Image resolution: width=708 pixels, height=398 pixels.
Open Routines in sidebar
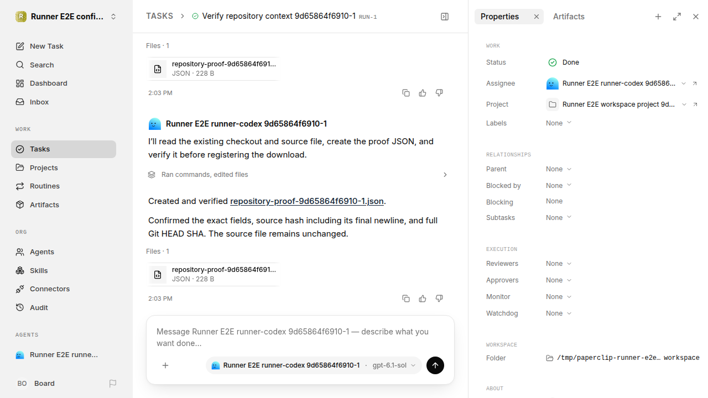(64, 186)
